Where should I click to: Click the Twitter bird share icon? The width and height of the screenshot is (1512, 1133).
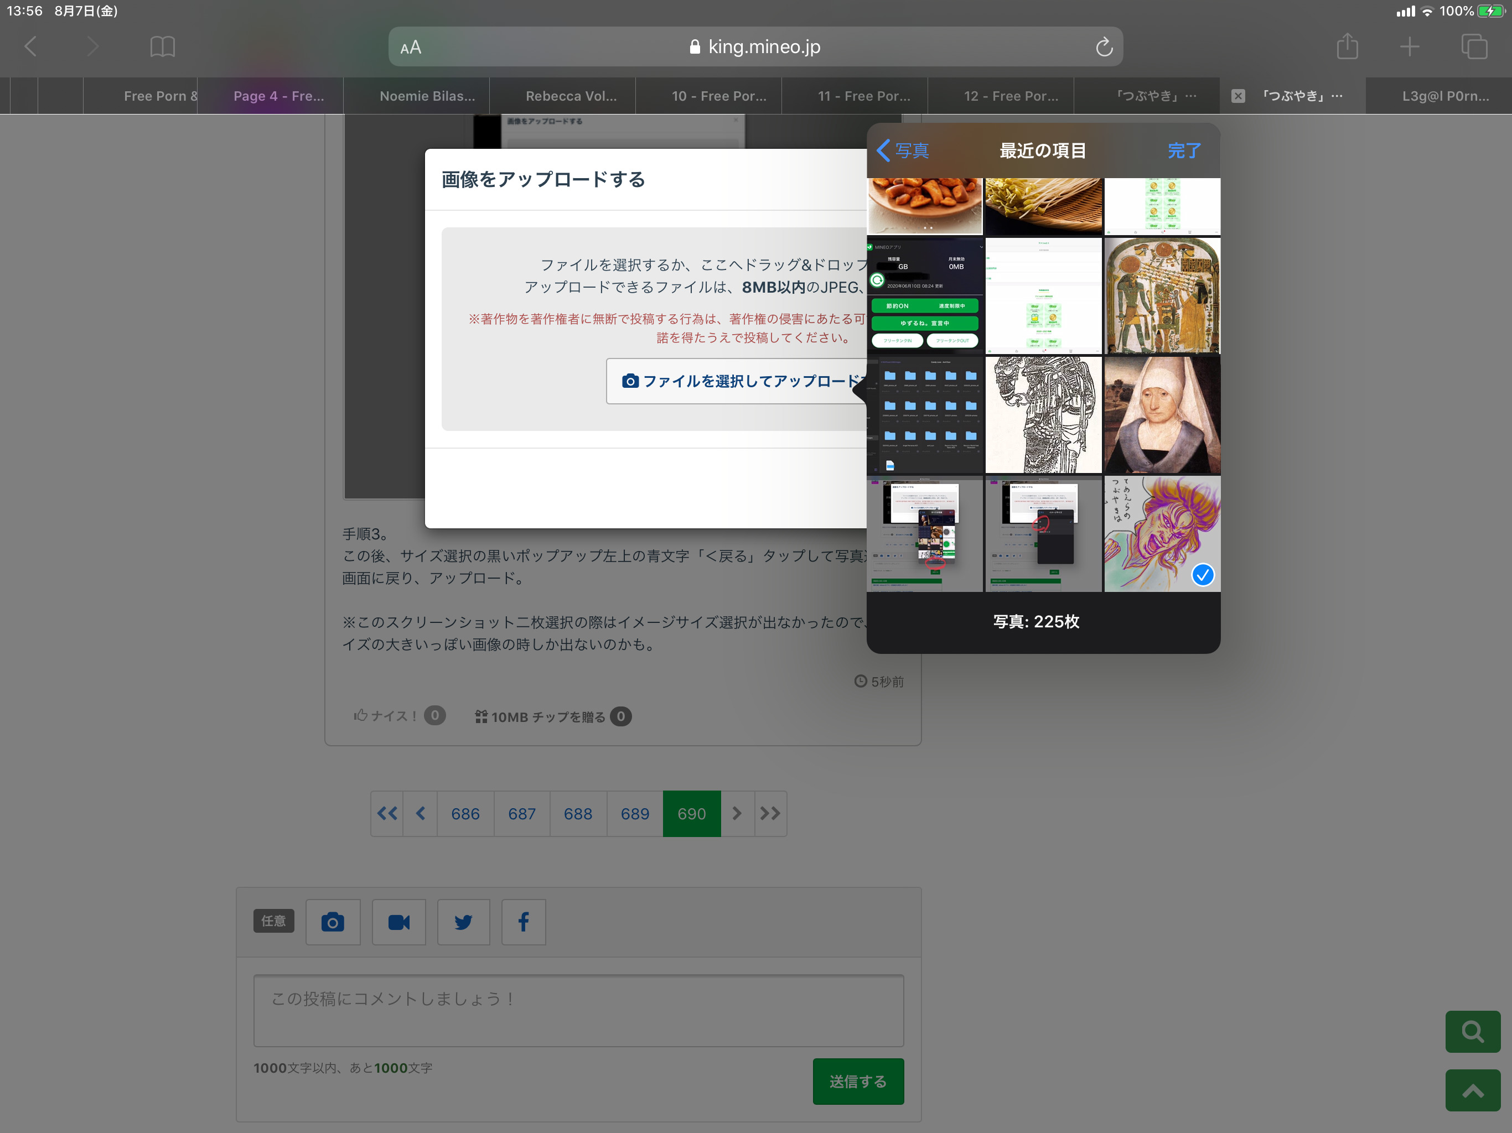(463, 922)
